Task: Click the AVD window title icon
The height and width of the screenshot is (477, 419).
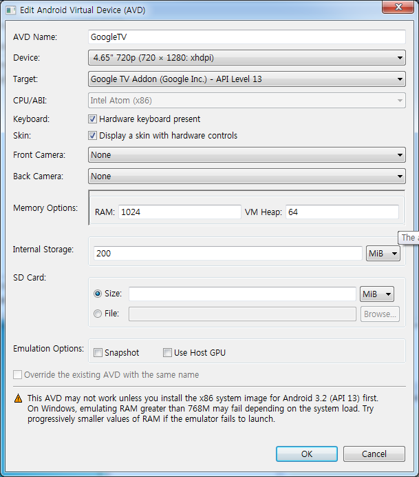Action: coord(10,10)
